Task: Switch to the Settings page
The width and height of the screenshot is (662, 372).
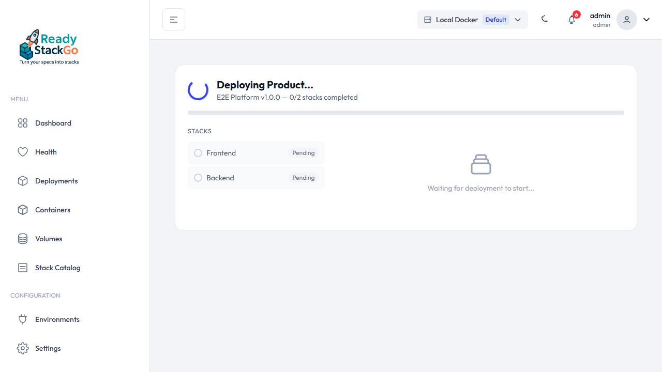Action: (48, 348)
